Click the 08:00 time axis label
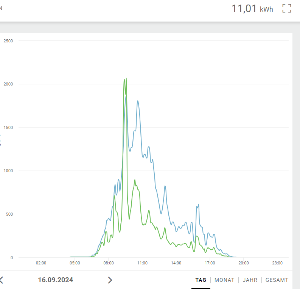 (x=109, y=263)
